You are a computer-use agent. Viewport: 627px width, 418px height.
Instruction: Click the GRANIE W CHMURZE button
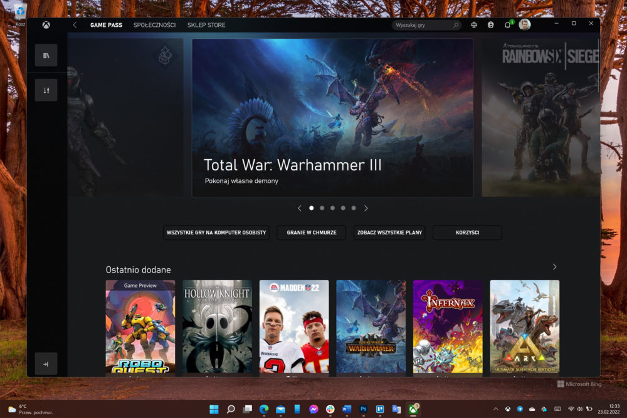(x=312, y=233)
